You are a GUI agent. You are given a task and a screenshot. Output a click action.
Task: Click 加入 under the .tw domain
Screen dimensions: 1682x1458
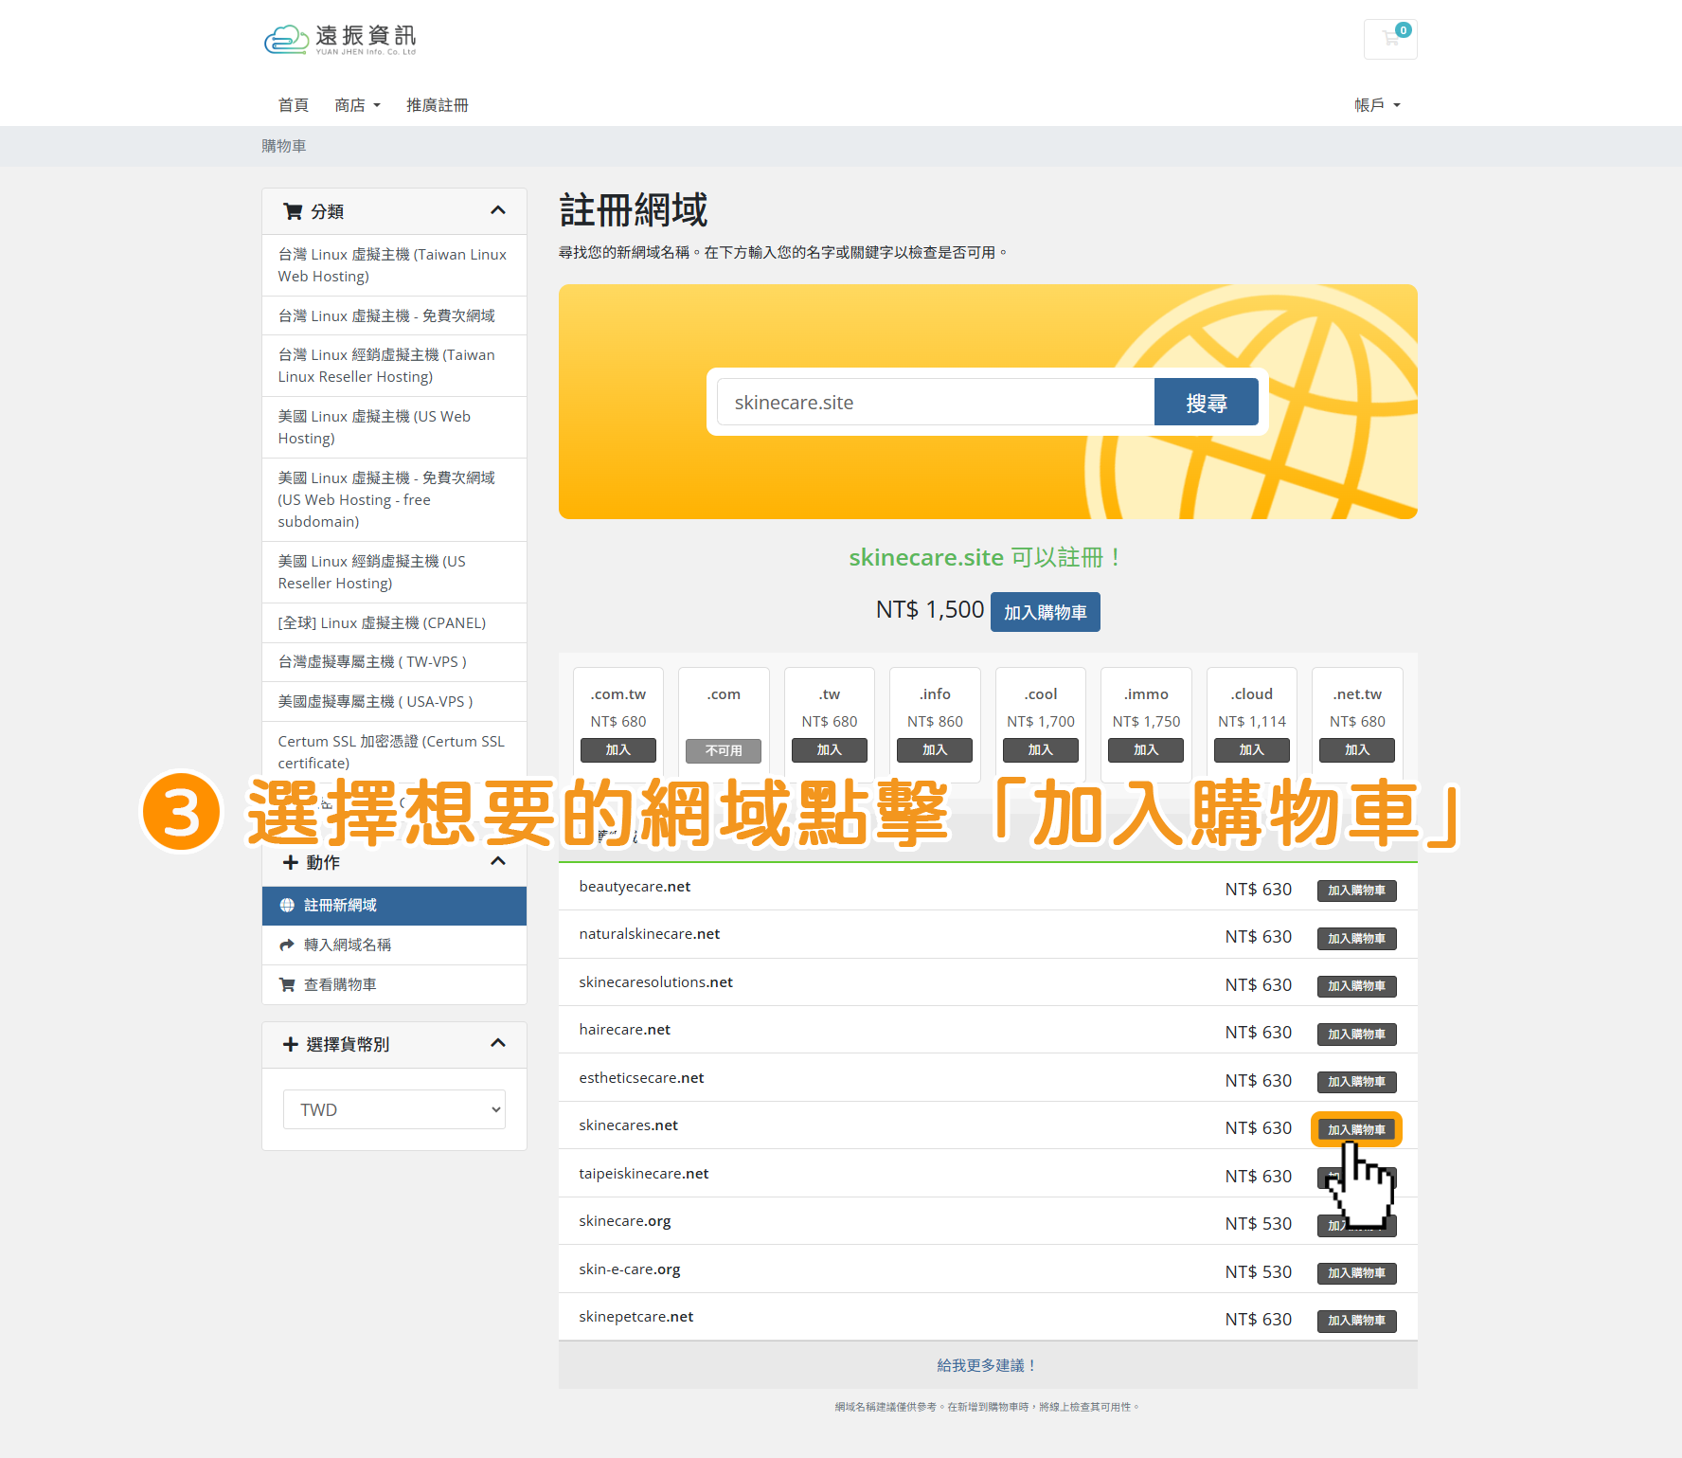[829, 750]
